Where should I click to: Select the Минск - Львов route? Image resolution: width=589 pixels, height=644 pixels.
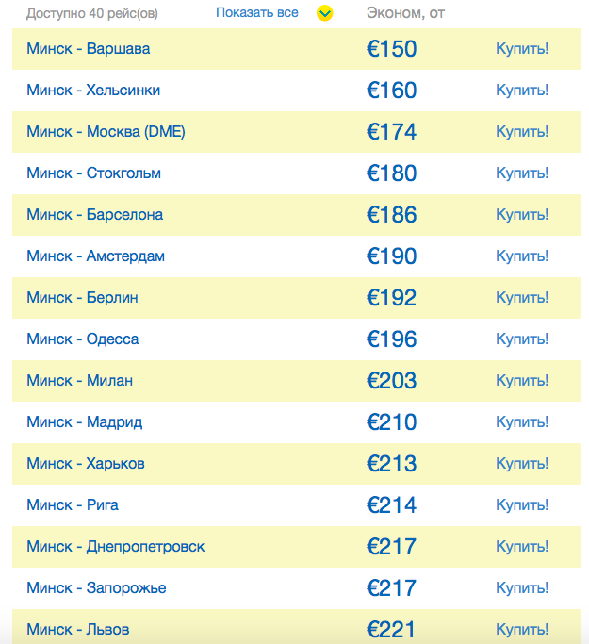click(78, 629)
